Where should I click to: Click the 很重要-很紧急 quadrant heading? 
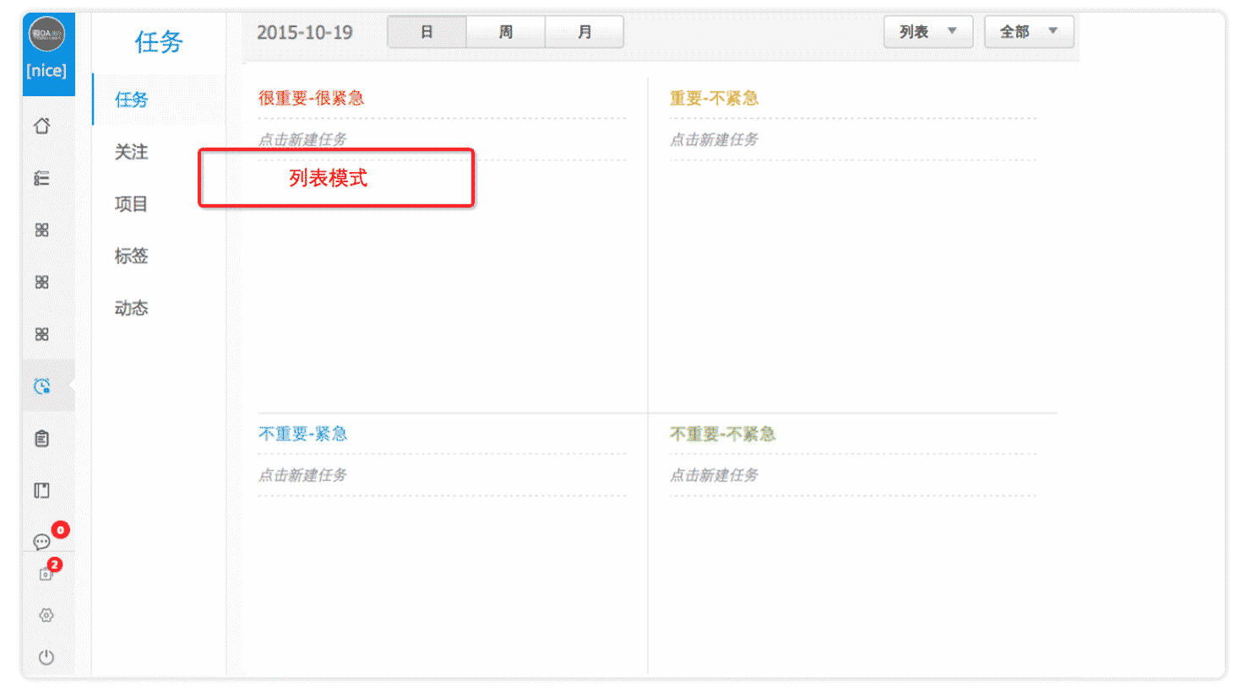(x=311, y=98)
